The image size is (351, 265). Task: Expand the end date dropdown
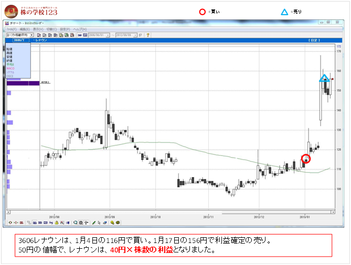point(135,35)
